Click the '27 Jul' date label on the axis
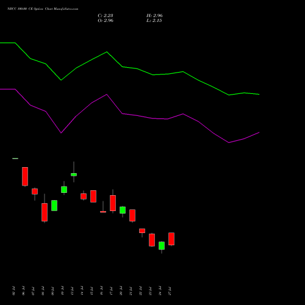Viewport: 305px width, 305px height. pyautogui.click(x=170, y=291)
